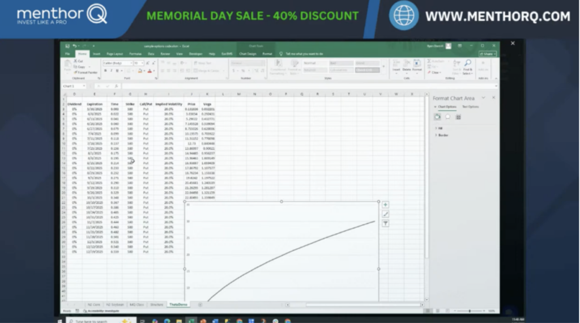This screenshot has width=580, height=323.
Task: Click the Chart Elements plus button
Action: 385,205
